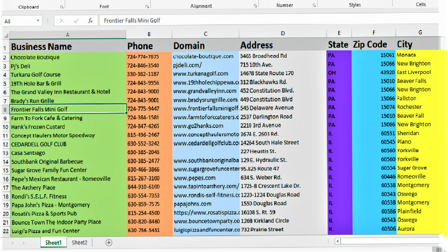Click the Select All corner triangle
The width and height of the screenshot is (448, 252).
coord(5,35)
